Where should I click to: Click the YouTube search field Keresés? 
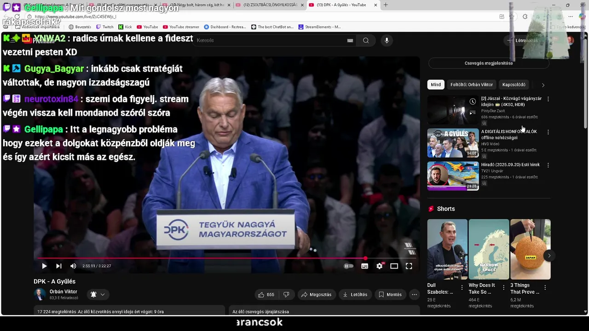[269, 40]
